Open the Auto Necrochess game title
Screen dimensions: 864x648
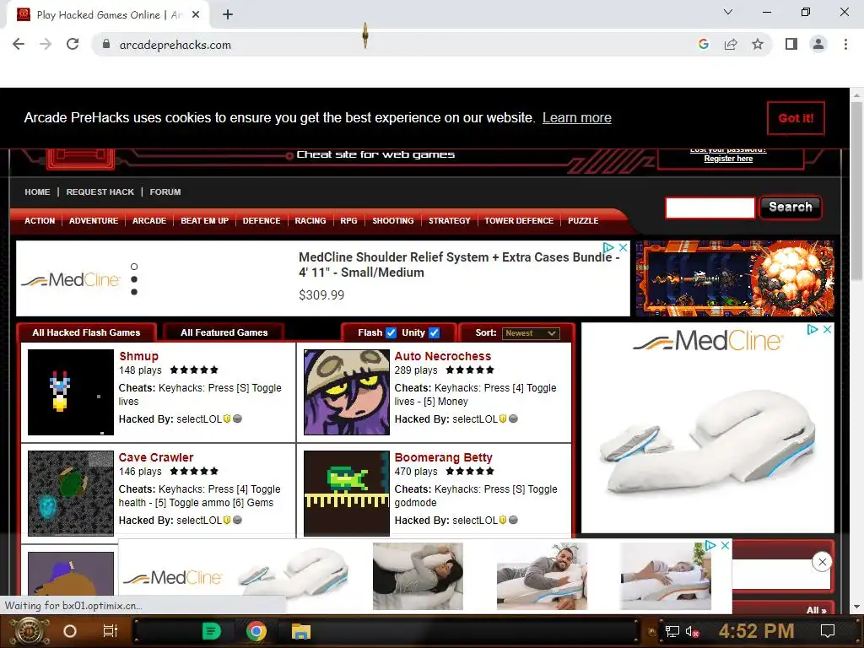[x=442, y=357]
